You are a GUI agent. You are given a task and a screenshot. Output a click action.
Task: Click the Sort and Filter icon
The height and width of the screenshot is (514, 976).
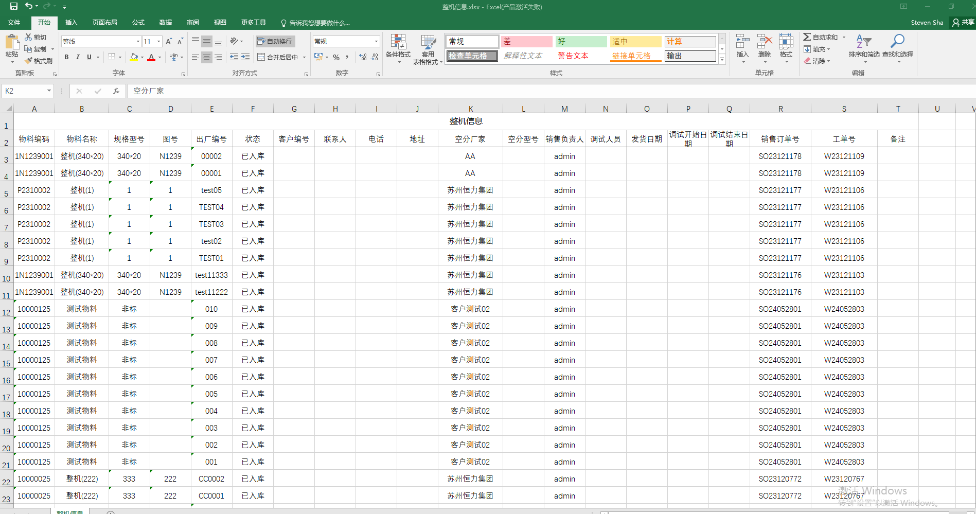pos(864,41)
